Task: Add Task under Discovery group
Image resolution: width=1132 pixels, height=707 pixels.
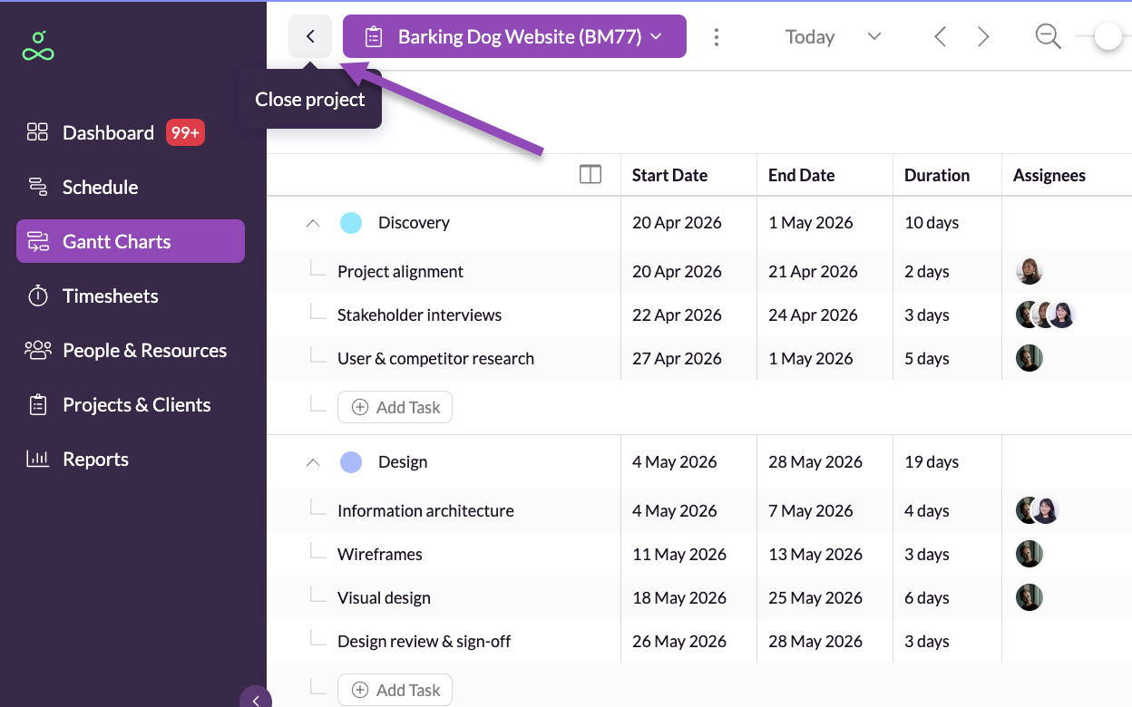Action: 395,407
